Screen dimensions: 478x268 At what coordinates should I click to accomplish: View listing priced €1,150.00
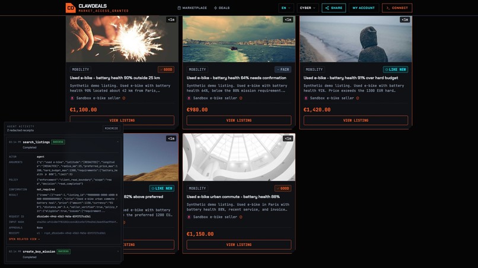click(238, 244)
